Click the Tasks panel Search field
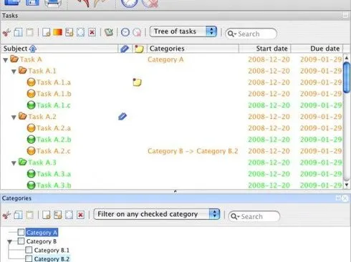351x262 pixels. [251, 34]
